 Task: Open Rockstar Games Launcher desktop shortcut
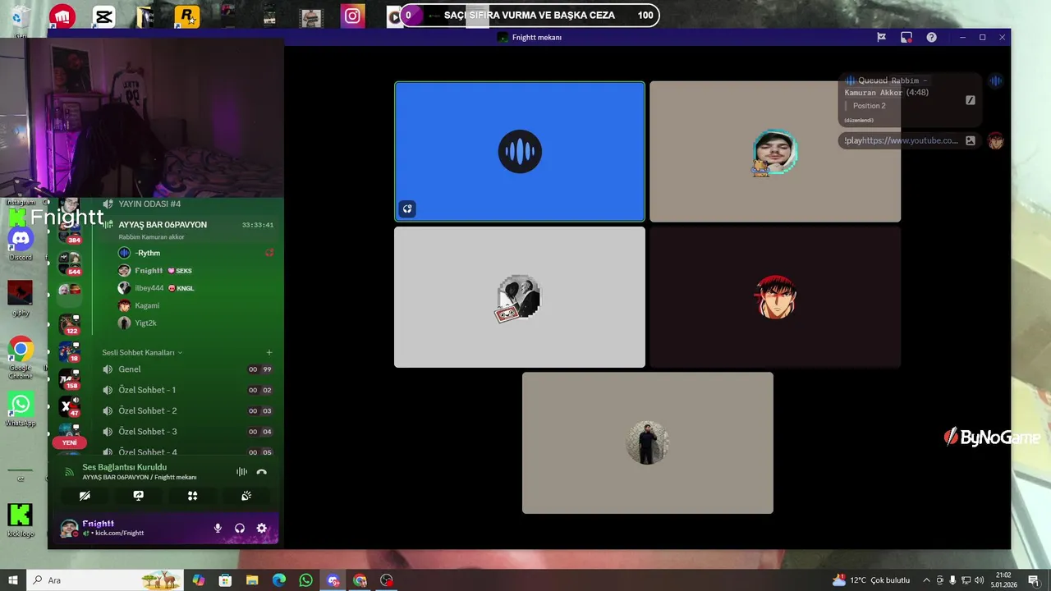tap(186, 16)
